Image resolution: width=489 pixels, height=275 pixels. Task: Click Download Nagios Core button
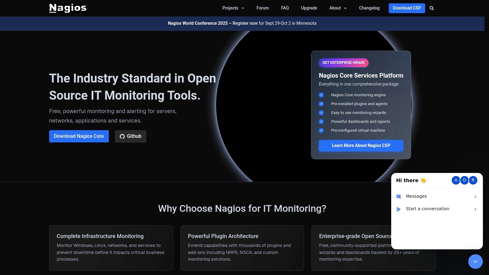pyautogui.click(x=79, y=136)
